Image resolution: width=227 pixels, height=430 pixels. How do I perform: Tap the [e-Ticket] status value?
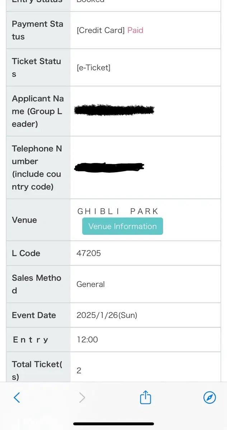[x=93, y=67]
